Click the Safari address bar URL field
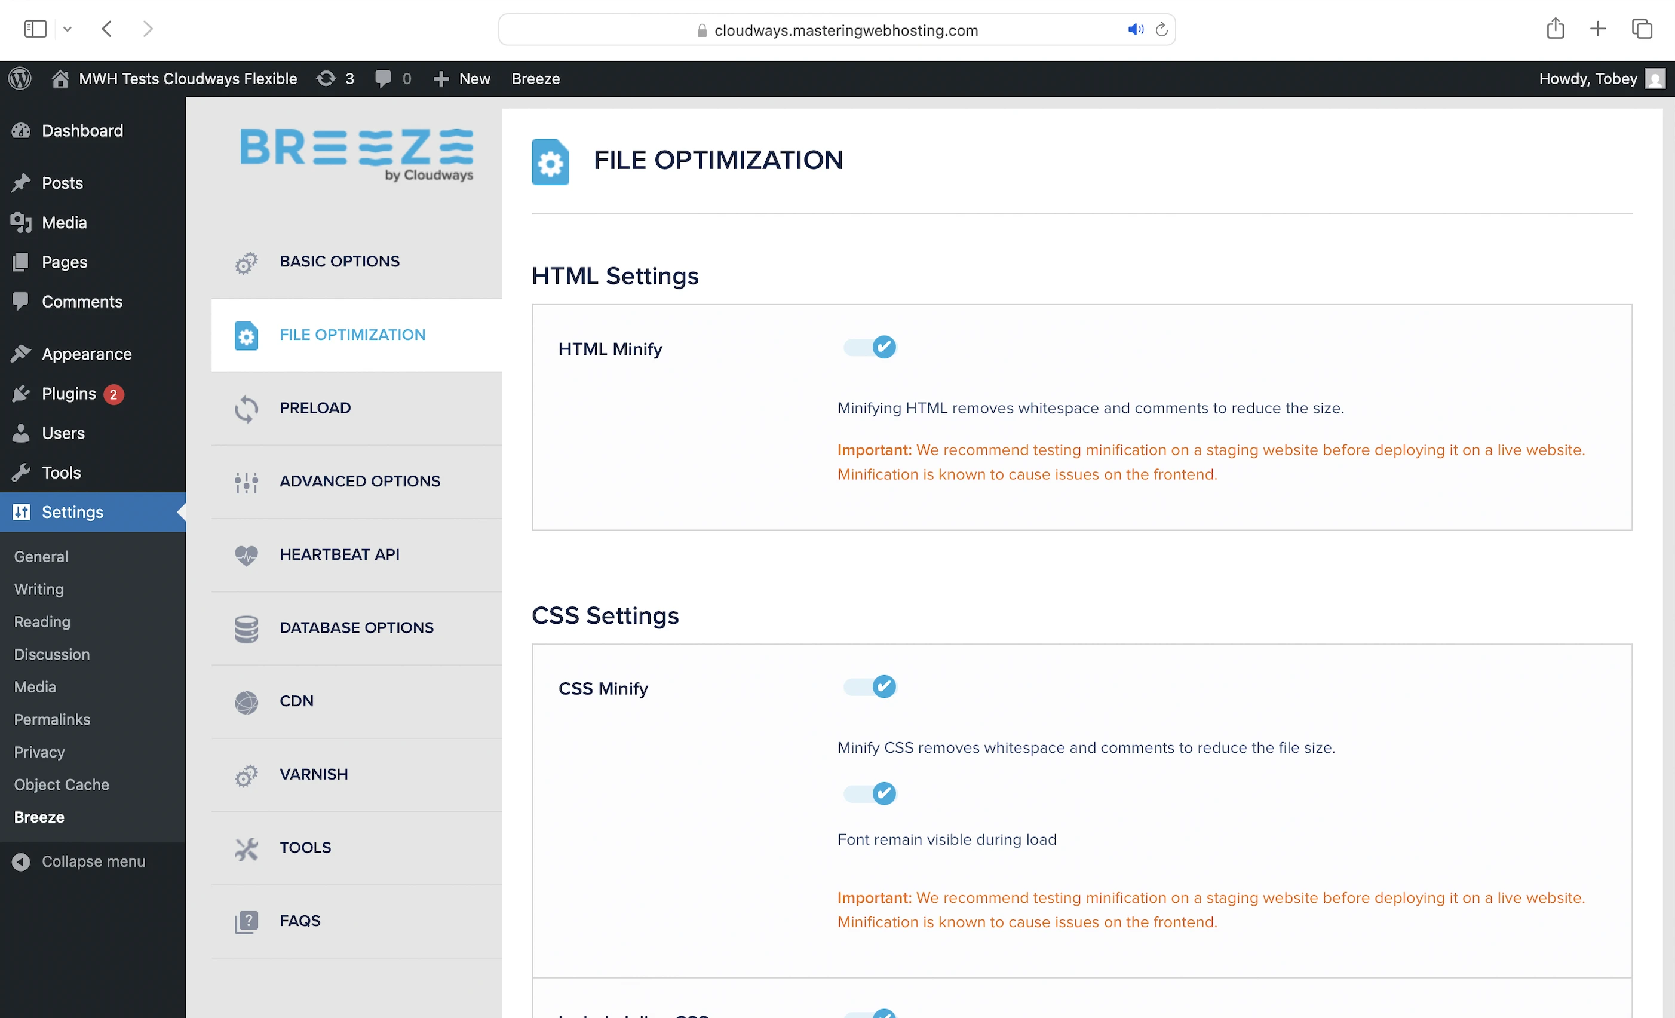This screenshot has height=1018, width=1675. pos(845,30)
